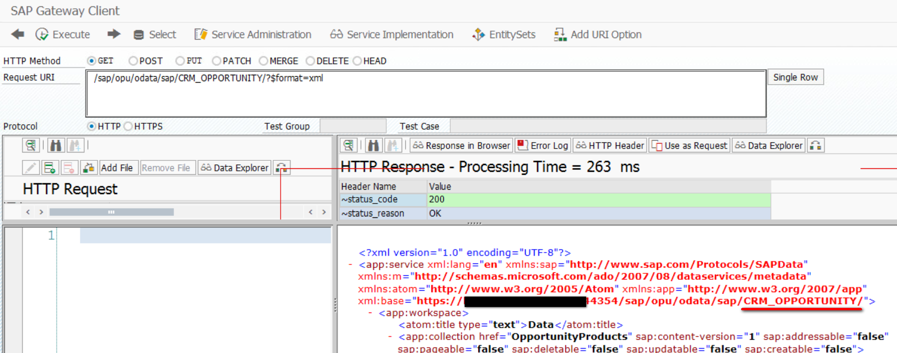
Task: Show the HTTP Header
Action: 610,146
